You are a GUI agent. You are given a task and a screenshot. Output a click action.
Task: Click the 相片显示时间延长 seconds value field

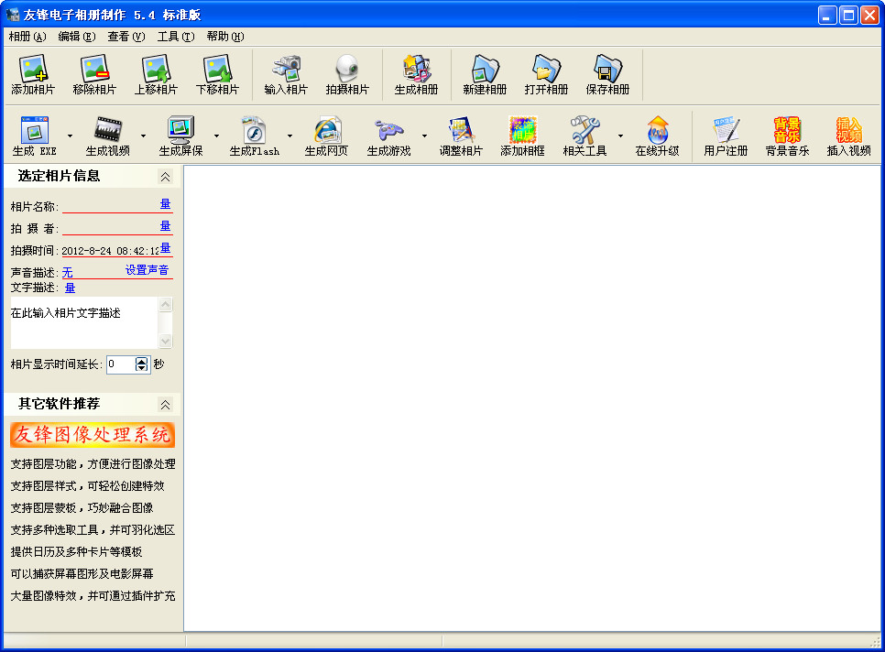[x=121, y=364]
